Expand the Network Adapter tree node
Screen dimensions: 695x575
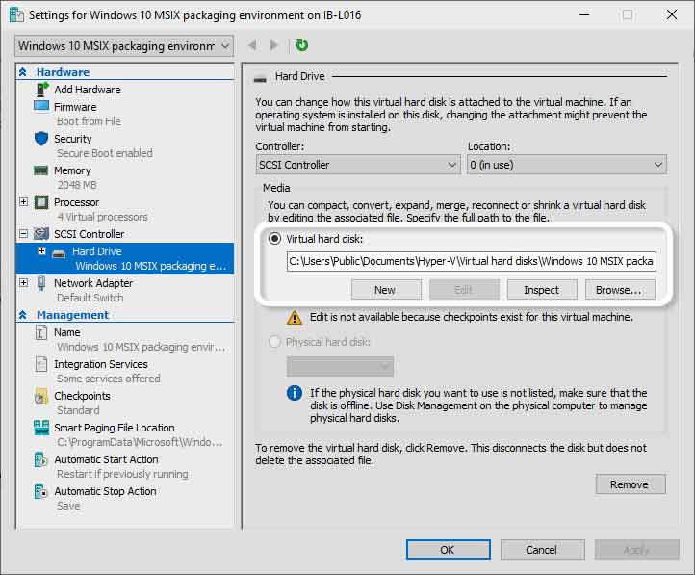pos(23,282)
